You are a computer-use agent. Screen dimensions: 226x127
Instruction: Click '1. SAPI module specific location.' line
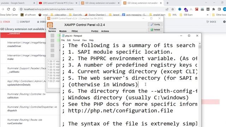click(120, 52)
